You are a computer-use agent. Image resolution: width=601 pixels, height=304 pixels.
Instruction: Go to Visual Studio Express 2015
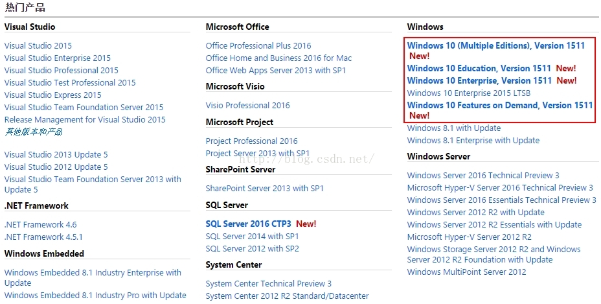[53, 95]
